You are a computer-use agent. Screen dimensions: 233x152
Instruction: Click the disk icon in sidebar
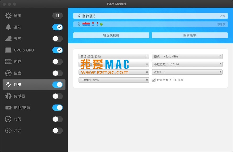(x=8, y=73)
